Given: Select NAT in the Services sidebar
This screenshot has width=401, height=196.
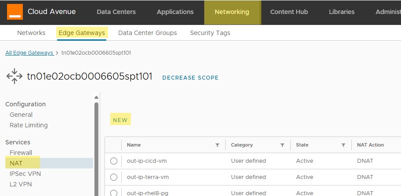Looking at the screenshot, I should pos(16,163).
